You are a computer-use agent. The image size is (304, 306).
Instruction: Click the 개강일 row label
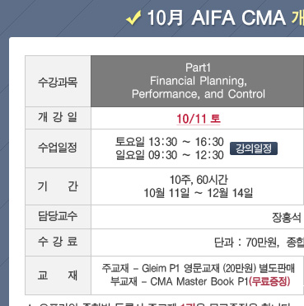point(58,117)
